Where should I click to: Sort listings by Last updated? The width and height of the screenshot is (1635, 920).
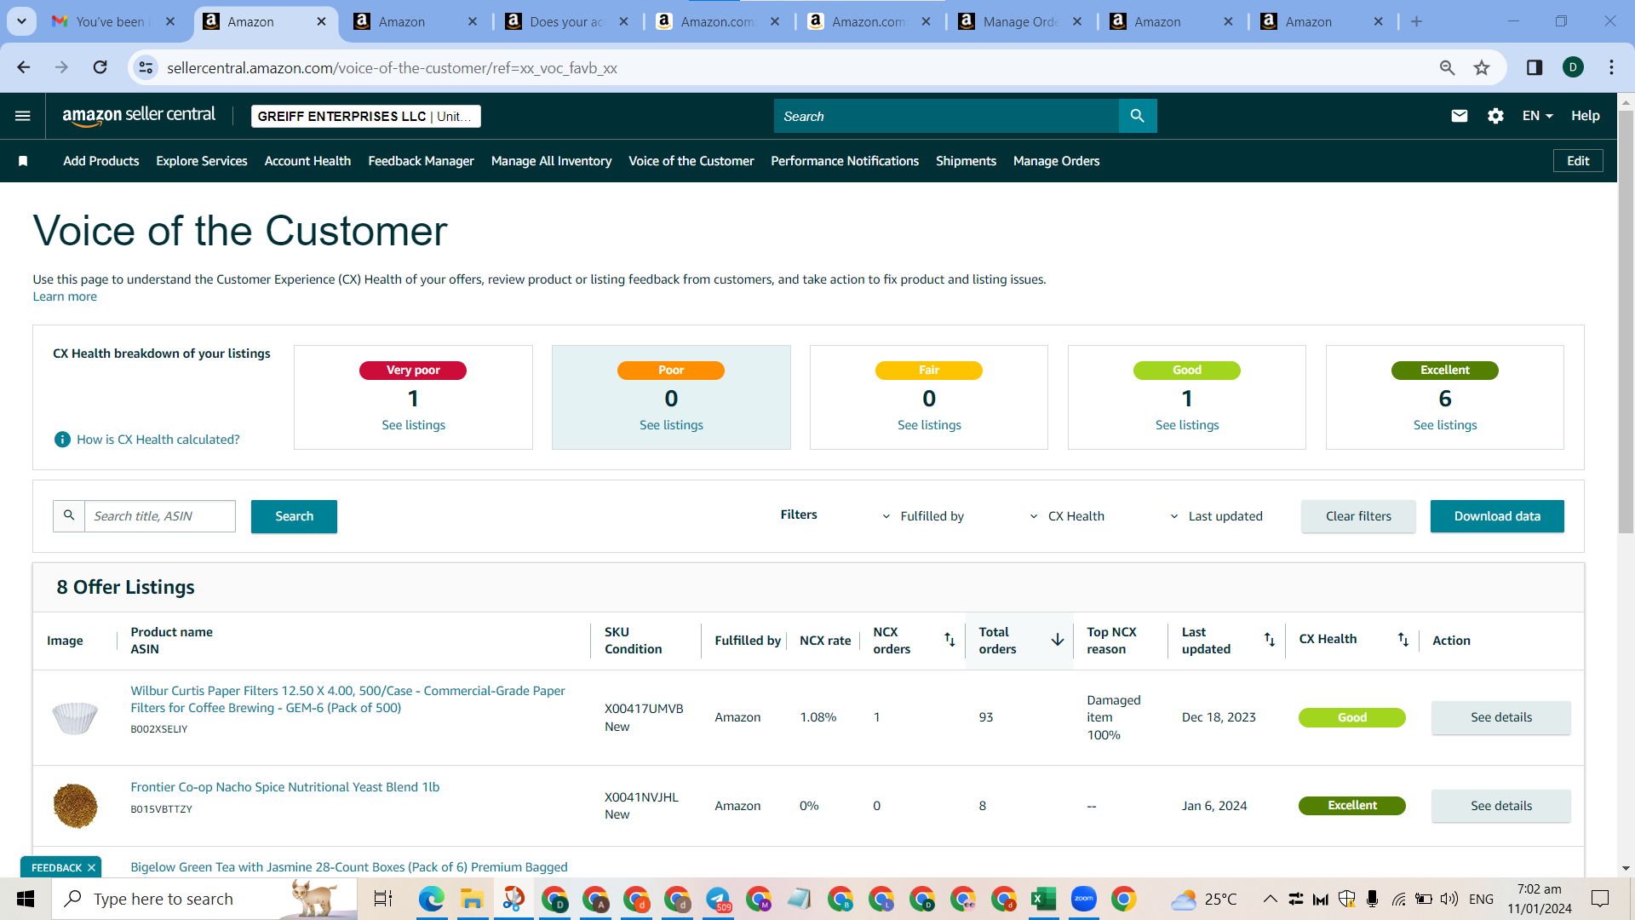pos(1269,640)
